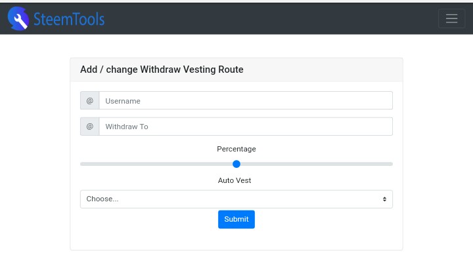
Task: Open the hamburger navigation menu
Action: point(451,18)
